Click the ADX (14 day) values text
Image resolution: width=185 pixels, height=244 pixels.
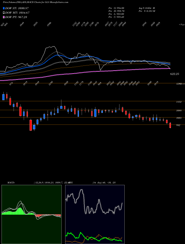point(104,183)
